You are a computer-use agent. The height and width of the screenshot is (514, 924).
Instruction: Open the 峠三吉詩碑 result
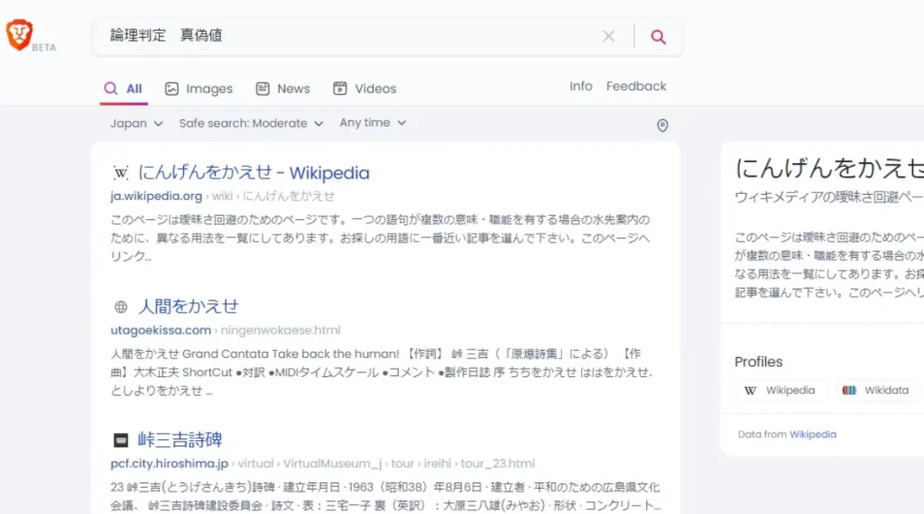click(180, 440)
